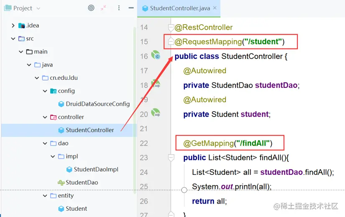Click the @RestController annotation
The width and height of the screenshot is (345, 217).
coord(204,27)
